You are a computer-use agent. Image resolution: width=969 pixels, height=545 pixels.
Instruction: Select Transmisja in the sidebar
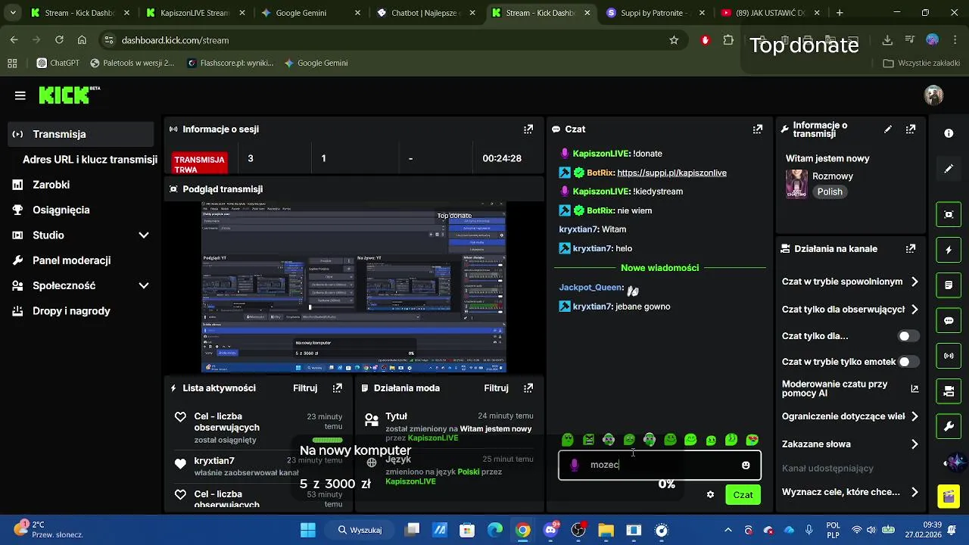coord(81,134)
